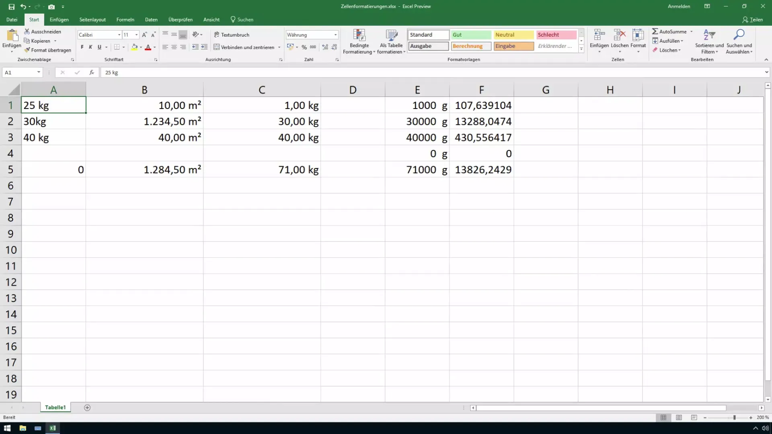Switch to the Daten tab
The height and width of the screenshot is (434, 772).
point(151,20)
